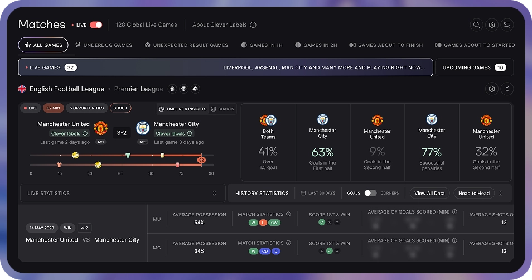This screenshot has width=532, height=280.
Task: Click info icon by MU Average of Goals Scored
Action: click(454, 212)
